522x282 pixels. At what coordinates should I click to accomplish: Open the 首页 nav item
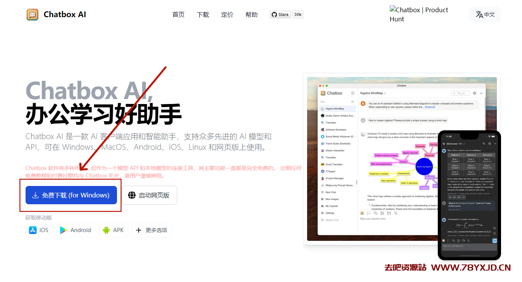(178, 14)
